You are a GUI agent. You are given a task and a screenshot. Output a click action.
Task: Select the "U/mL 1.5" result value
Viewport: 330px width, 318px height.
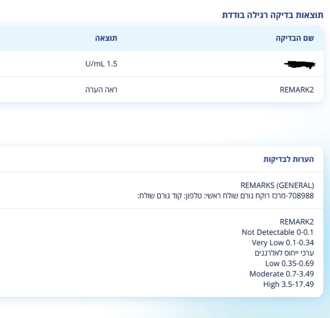(x=101, y=64)
